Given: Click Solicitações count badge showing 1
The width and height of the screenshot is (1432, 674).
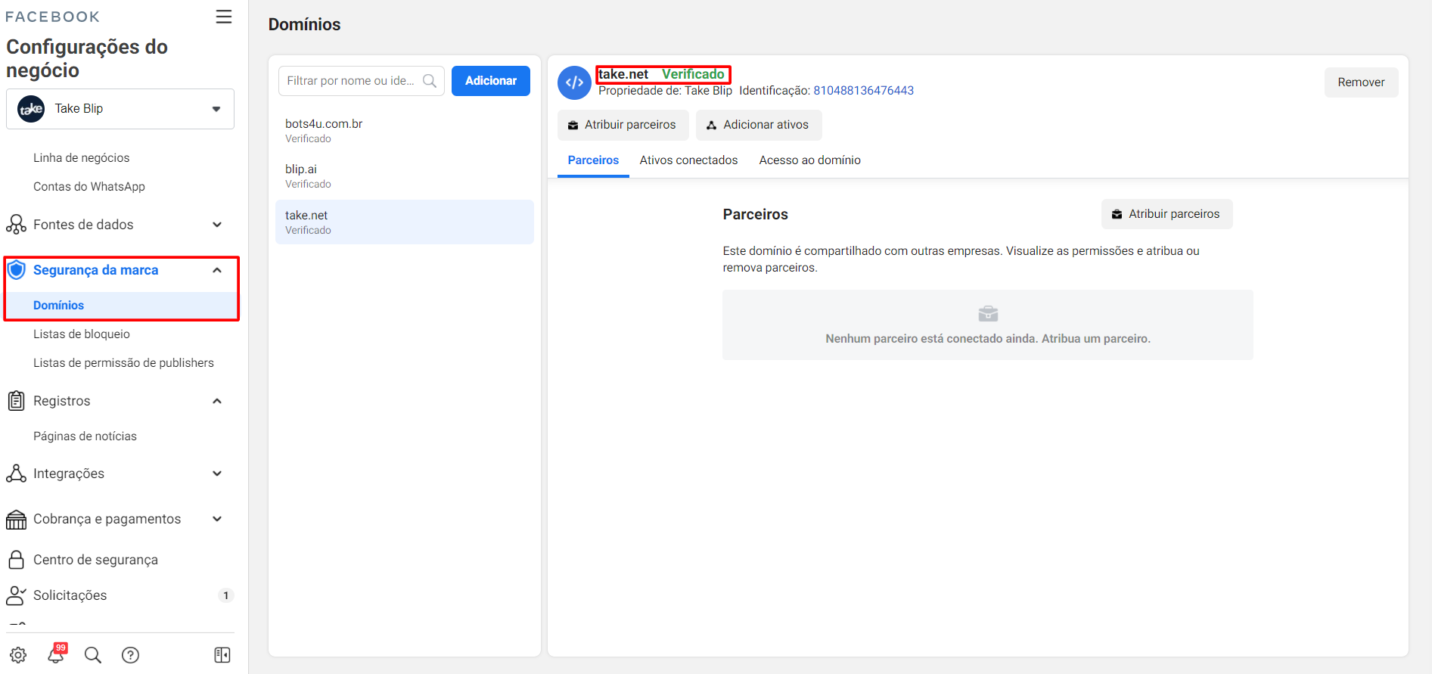Looking at the screenshot, I should point(225,595).
